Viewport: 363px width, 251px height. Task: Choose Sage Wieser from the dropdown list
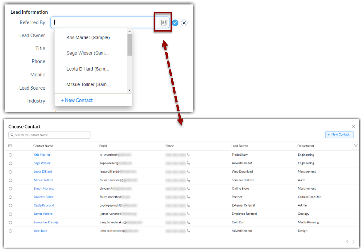pos(88,53)
